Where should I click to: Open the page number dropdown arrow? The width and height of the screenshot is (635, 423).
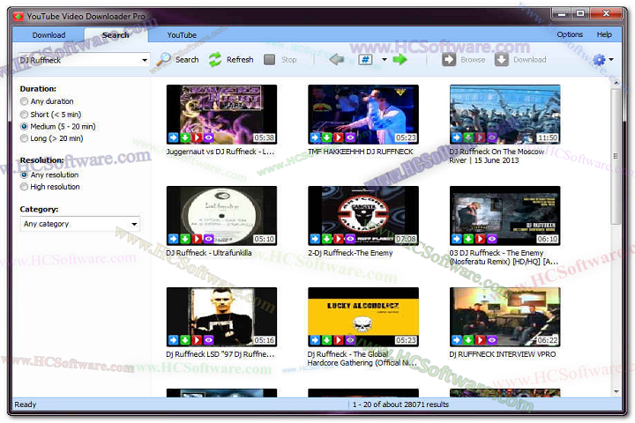(x=385, y=60)
